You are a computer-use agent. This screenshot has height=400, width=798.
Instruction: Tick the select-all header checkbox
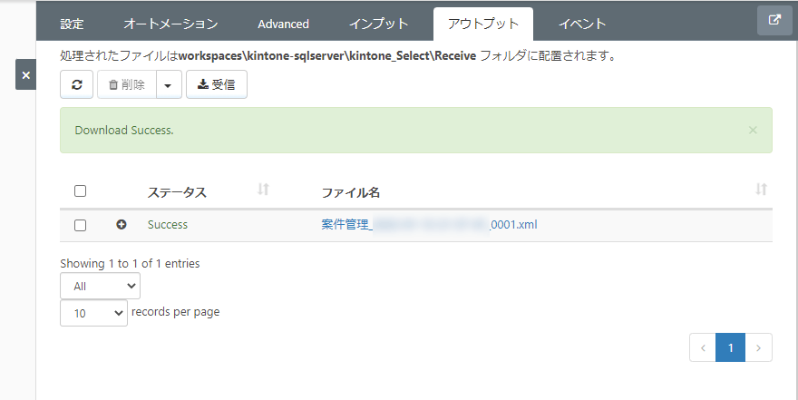80,190
